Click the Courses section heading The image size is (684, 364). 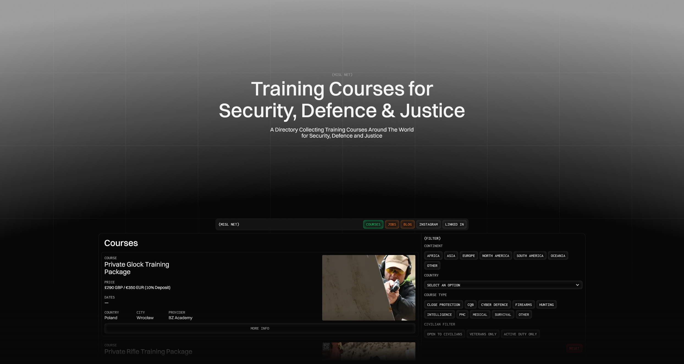coord(121,243)
